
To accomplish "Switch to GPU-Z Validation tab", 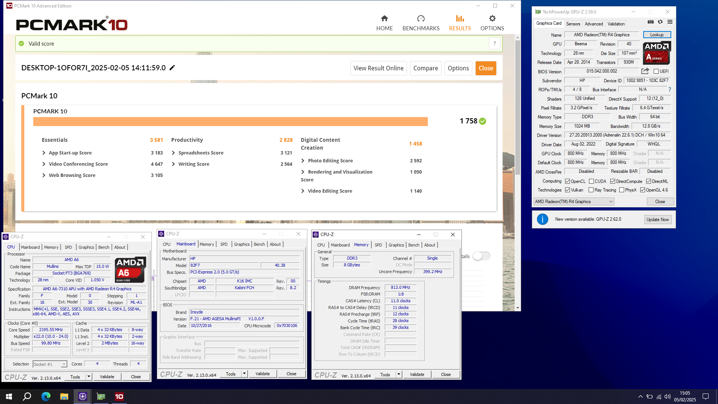I will 616,24.
